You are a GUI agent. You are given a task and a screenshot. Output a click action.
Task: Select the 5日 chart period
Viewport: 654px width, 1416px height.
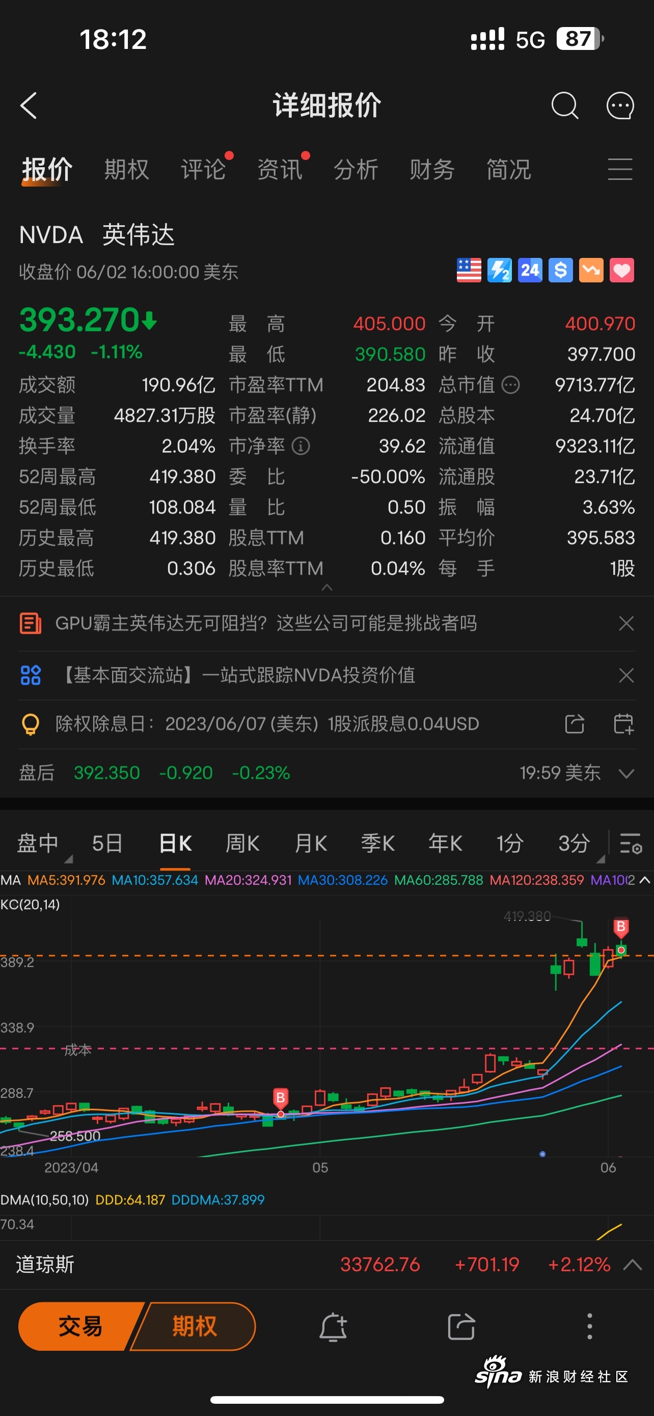[x=107, y=843]
